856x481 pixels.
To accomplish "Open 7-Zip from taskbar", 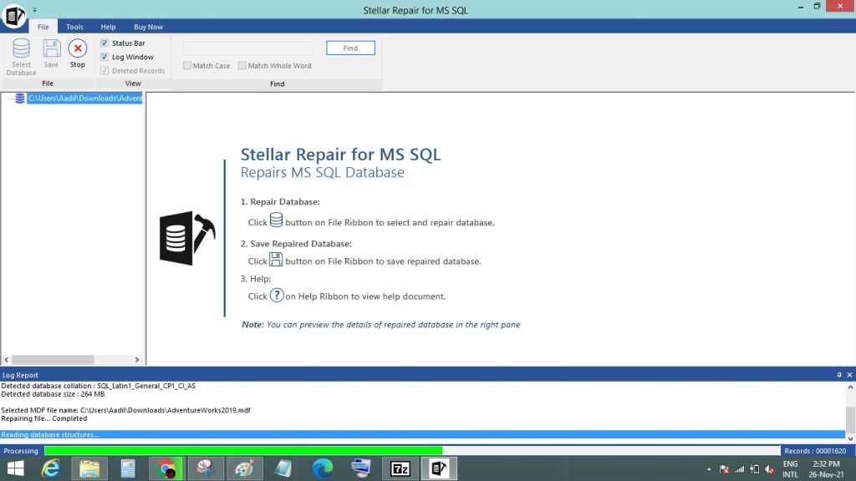I will (x=400, y=468).
